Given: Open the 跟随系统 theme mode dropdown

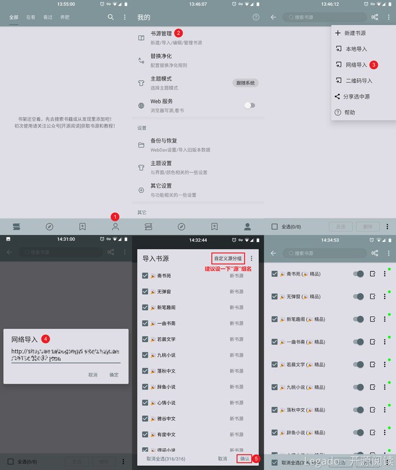Looking at the screenshot, I should [x=245, y=83].
